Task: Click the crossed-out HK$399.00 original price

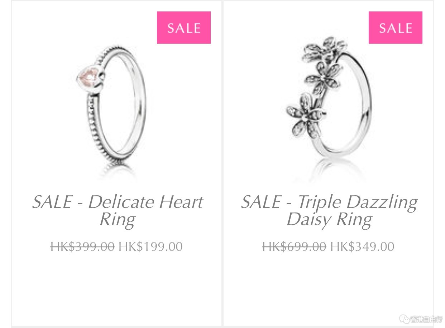Action: coord(82,246)
